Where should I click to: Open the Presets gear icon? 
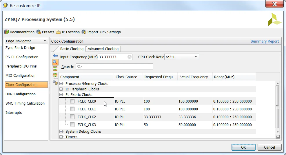coord(39,32)
